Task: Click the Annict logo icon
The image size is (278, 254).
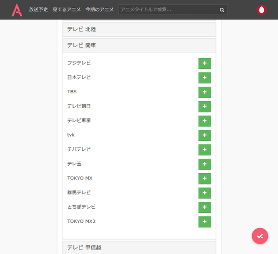Action: [17, 10]
